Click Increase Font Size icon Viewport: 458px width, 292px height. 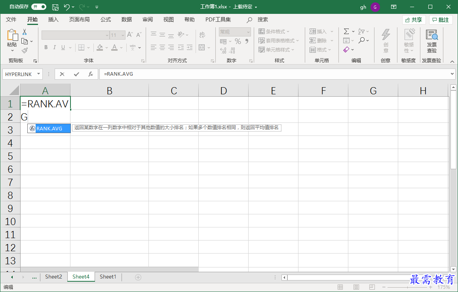click(130, 34)
